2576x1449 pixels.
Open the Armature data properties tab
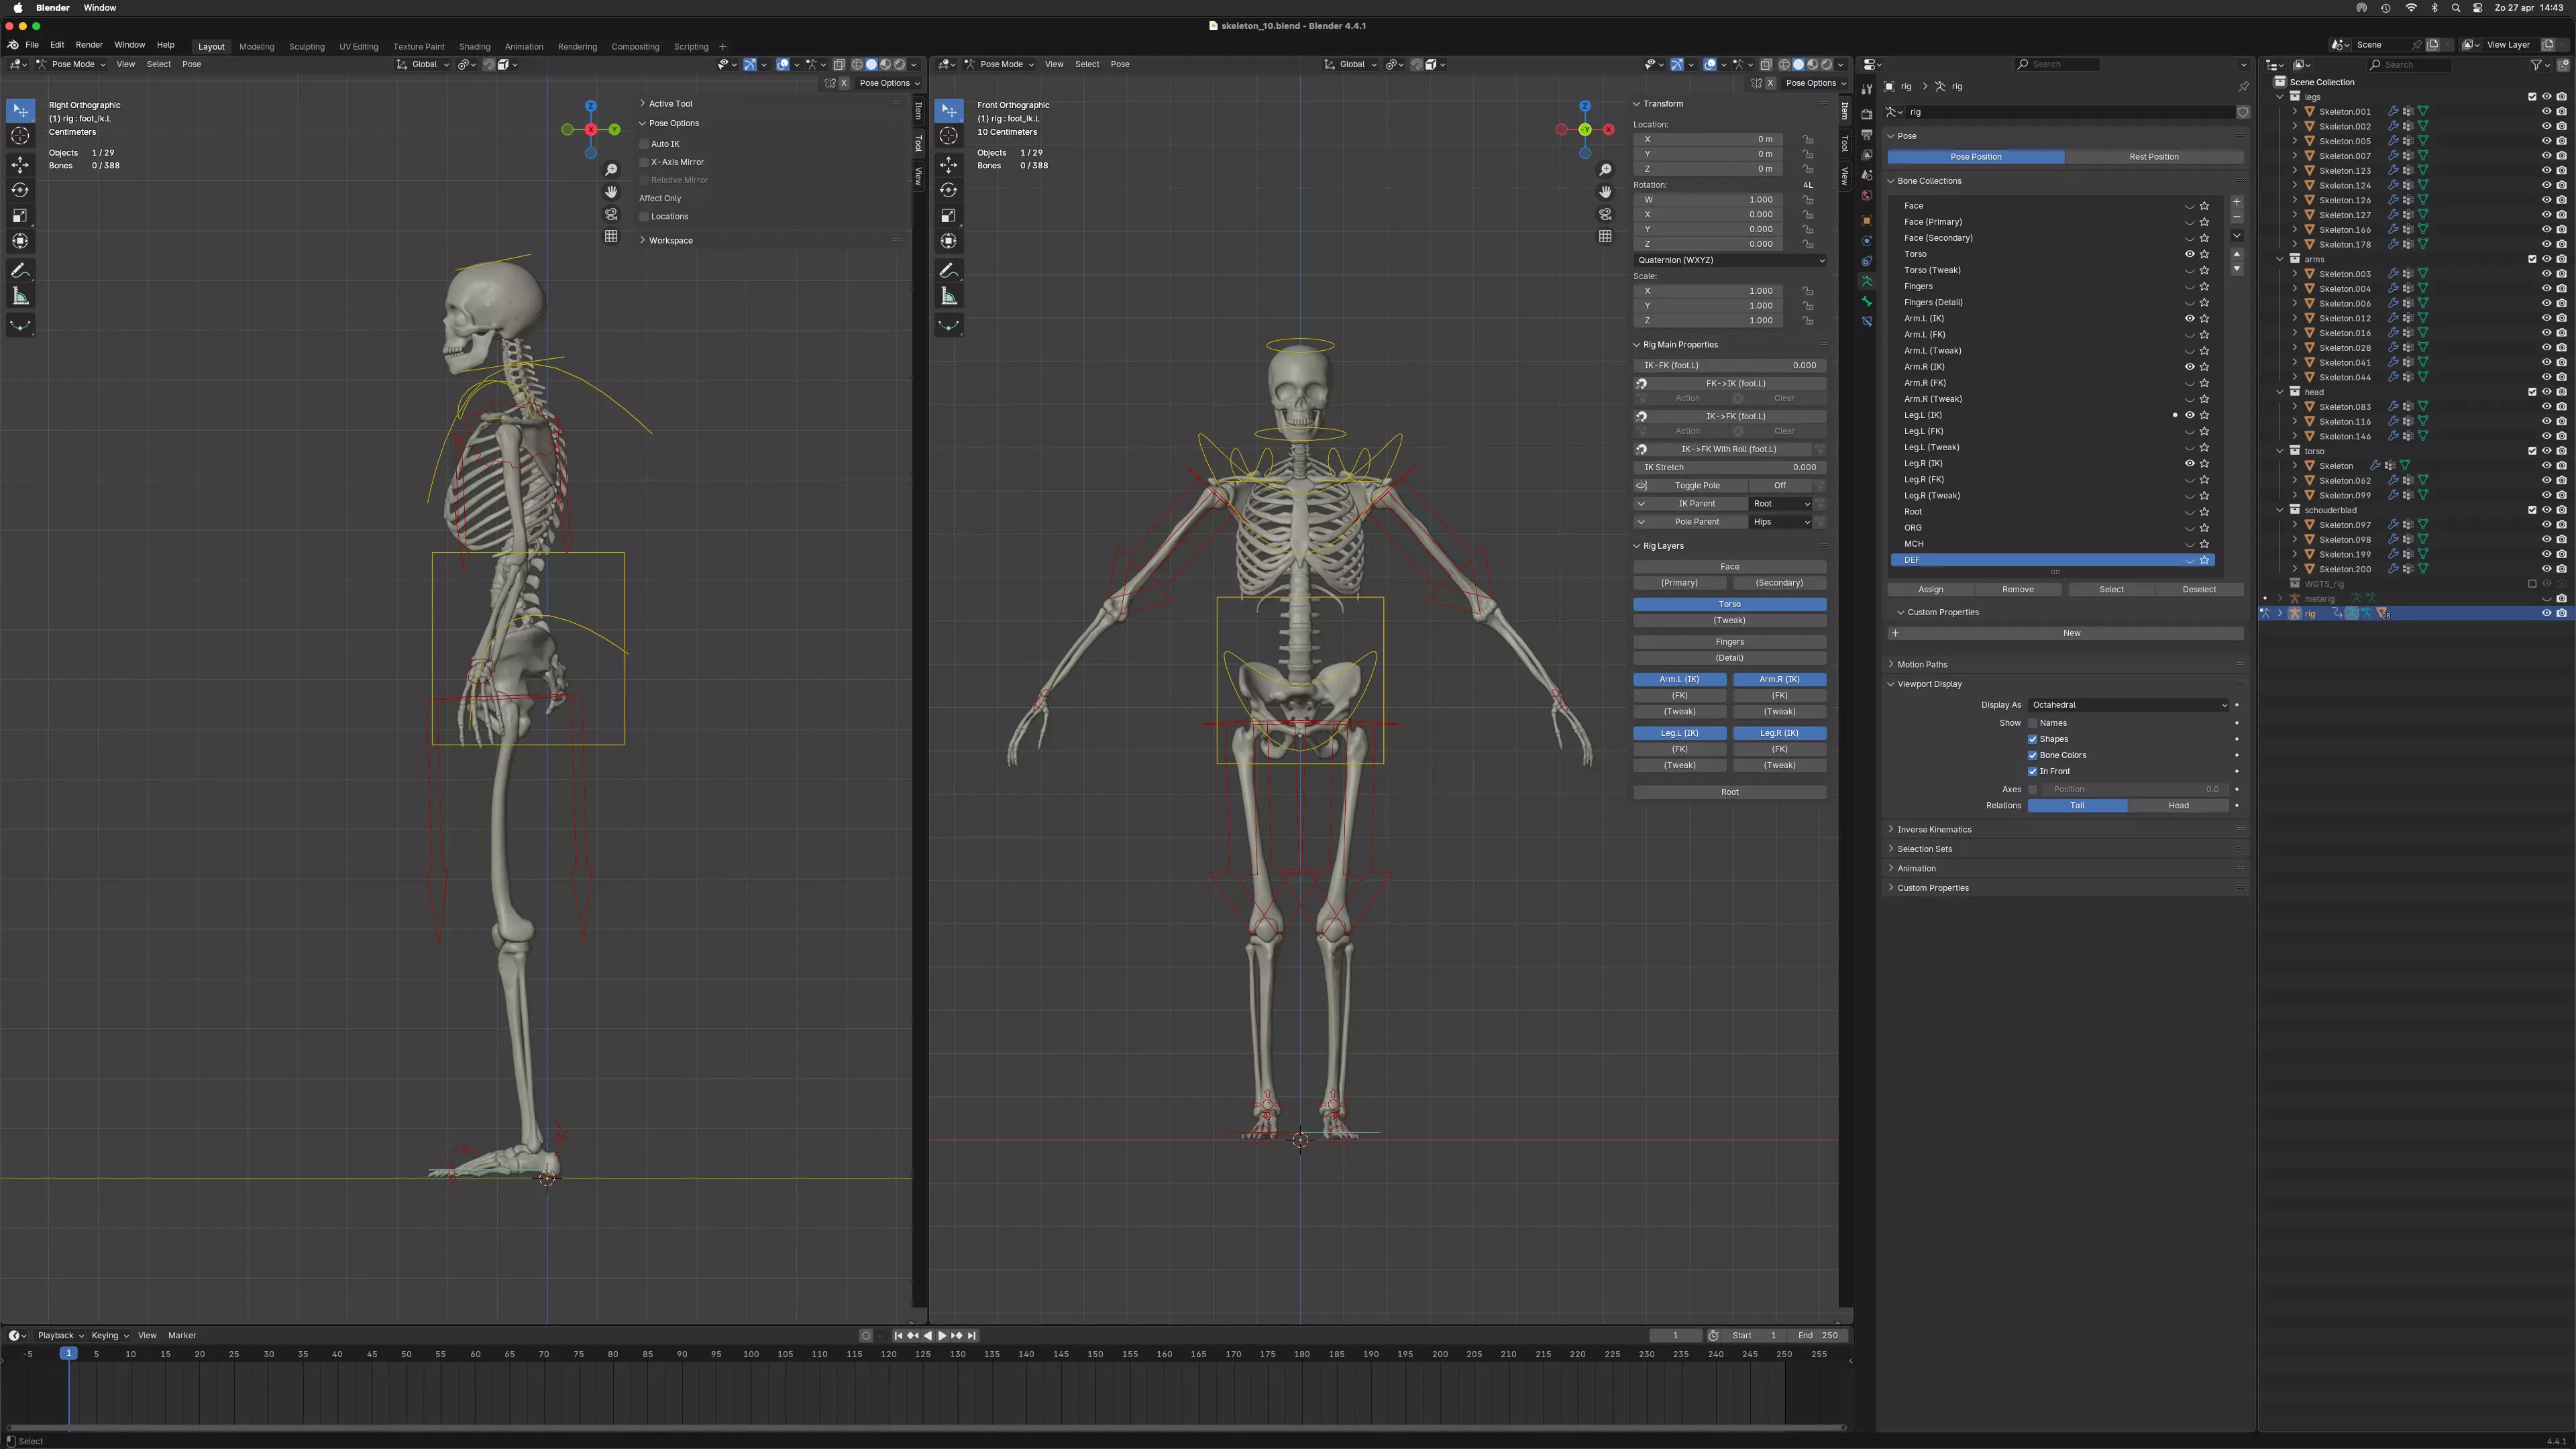[1866, 281]
